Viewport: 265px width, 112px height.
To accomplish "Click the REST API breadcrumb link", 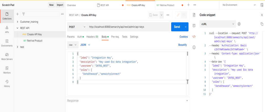I will pos(74,15).
